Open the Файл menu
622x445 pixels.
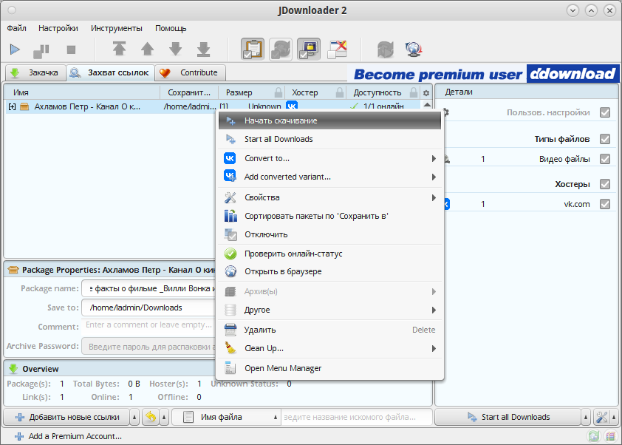click(17, 28)
